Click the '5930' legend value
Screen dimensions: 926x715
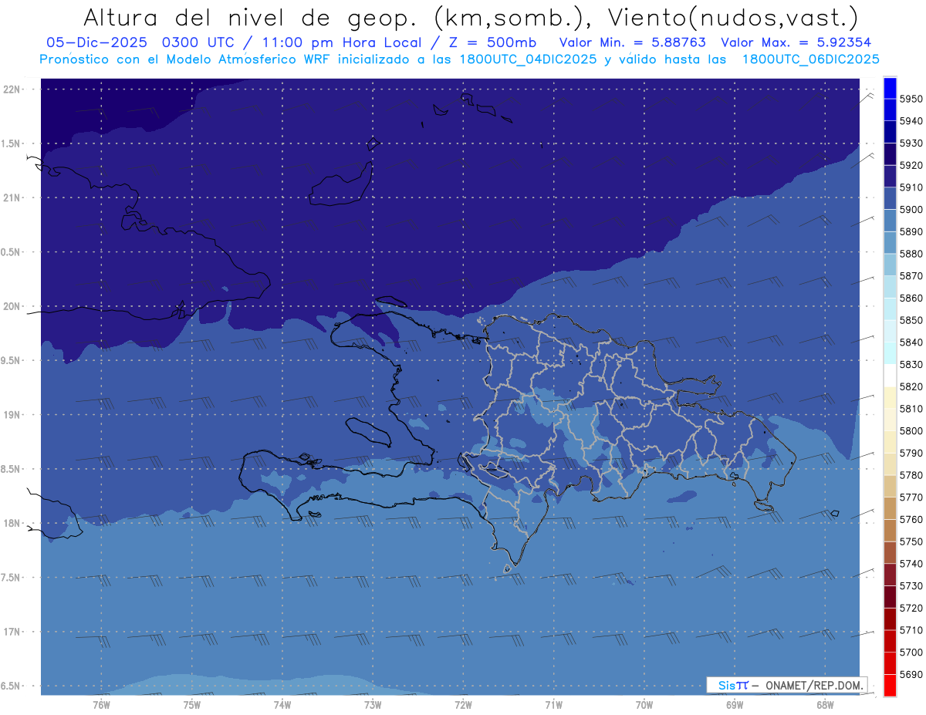point(911,143)
